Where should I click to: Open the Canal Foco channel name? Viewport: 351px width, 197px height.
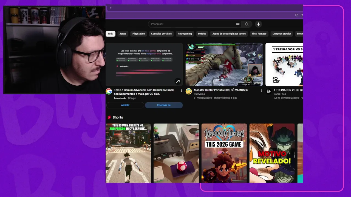pyautogui.click(x=280, y=94)
